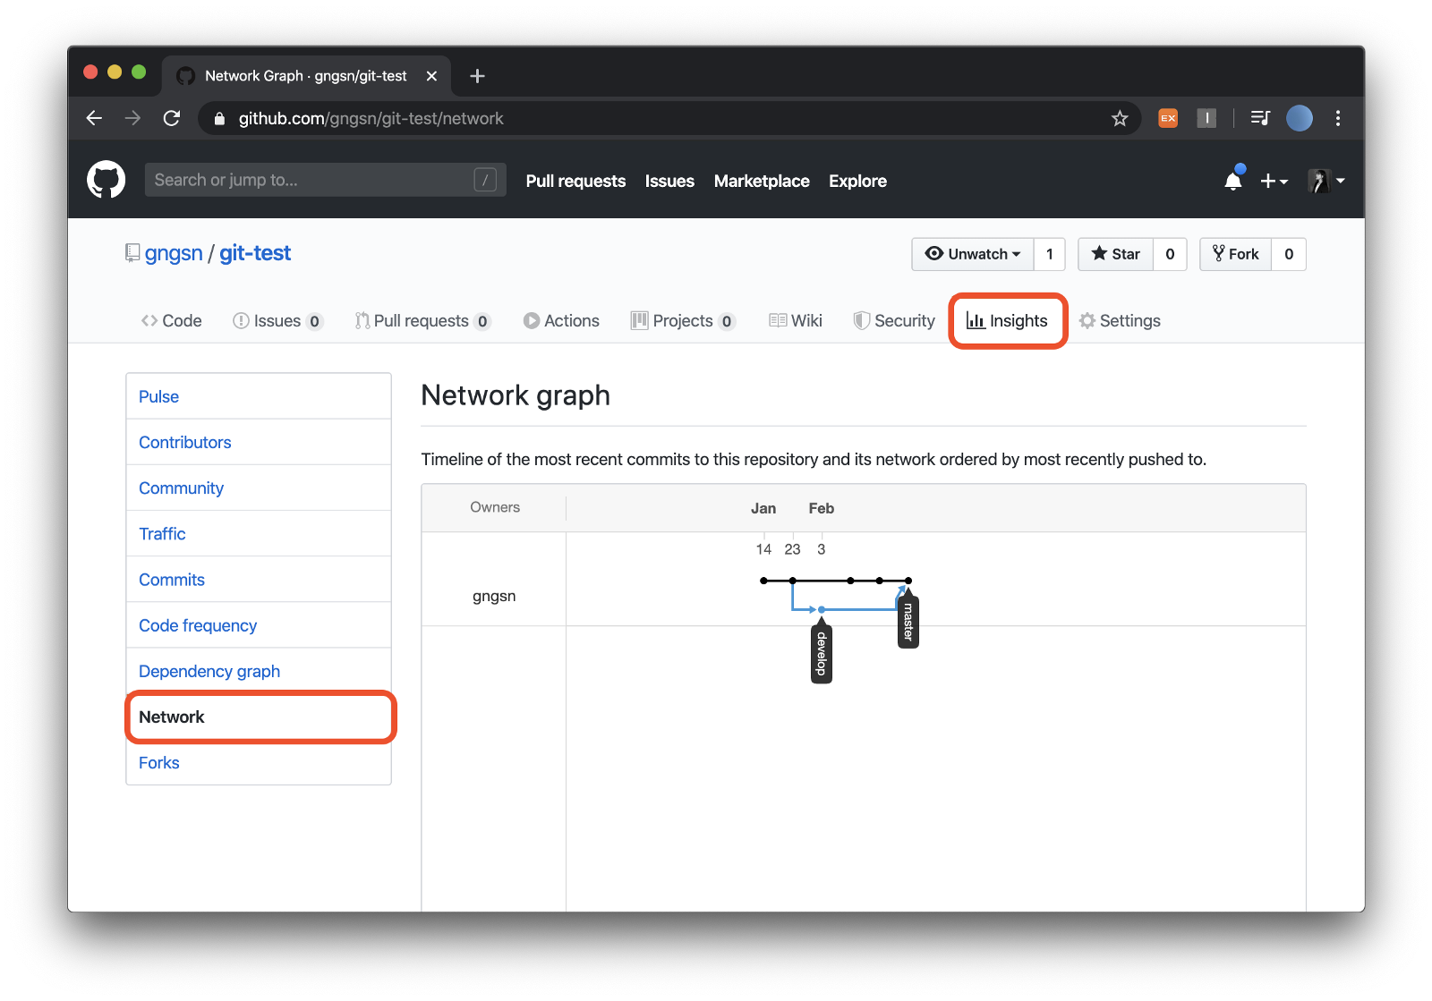Select Traffic in the sidebar
Screen dimensions: 1432x1001
coord(259,533)
